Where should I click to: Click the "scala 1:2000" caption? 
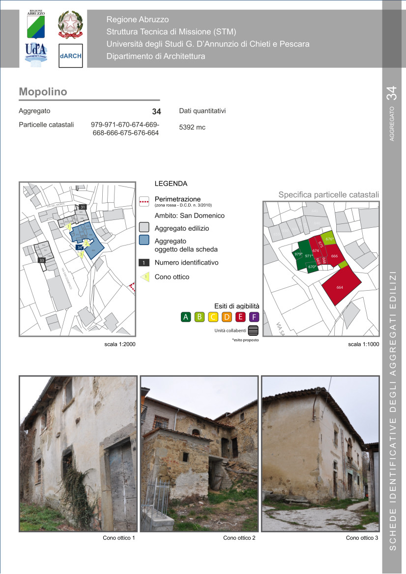(x=120, y=344)
